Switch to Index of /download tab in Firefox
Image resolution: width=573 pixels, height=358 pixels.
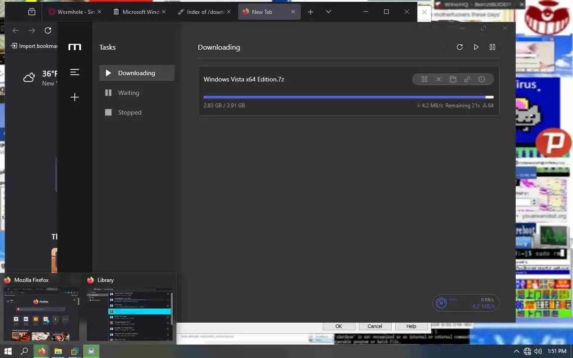204,12
